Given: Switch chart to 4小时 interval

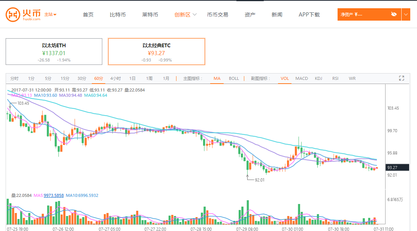Looking at the screenshot, I should point(115,78).
